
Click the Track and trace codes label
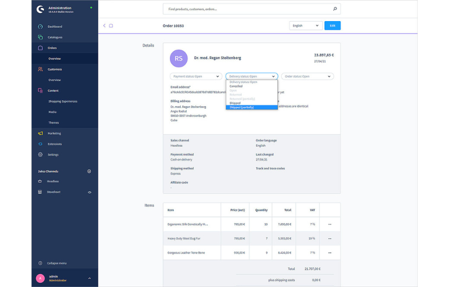click(x=270, y=168)
